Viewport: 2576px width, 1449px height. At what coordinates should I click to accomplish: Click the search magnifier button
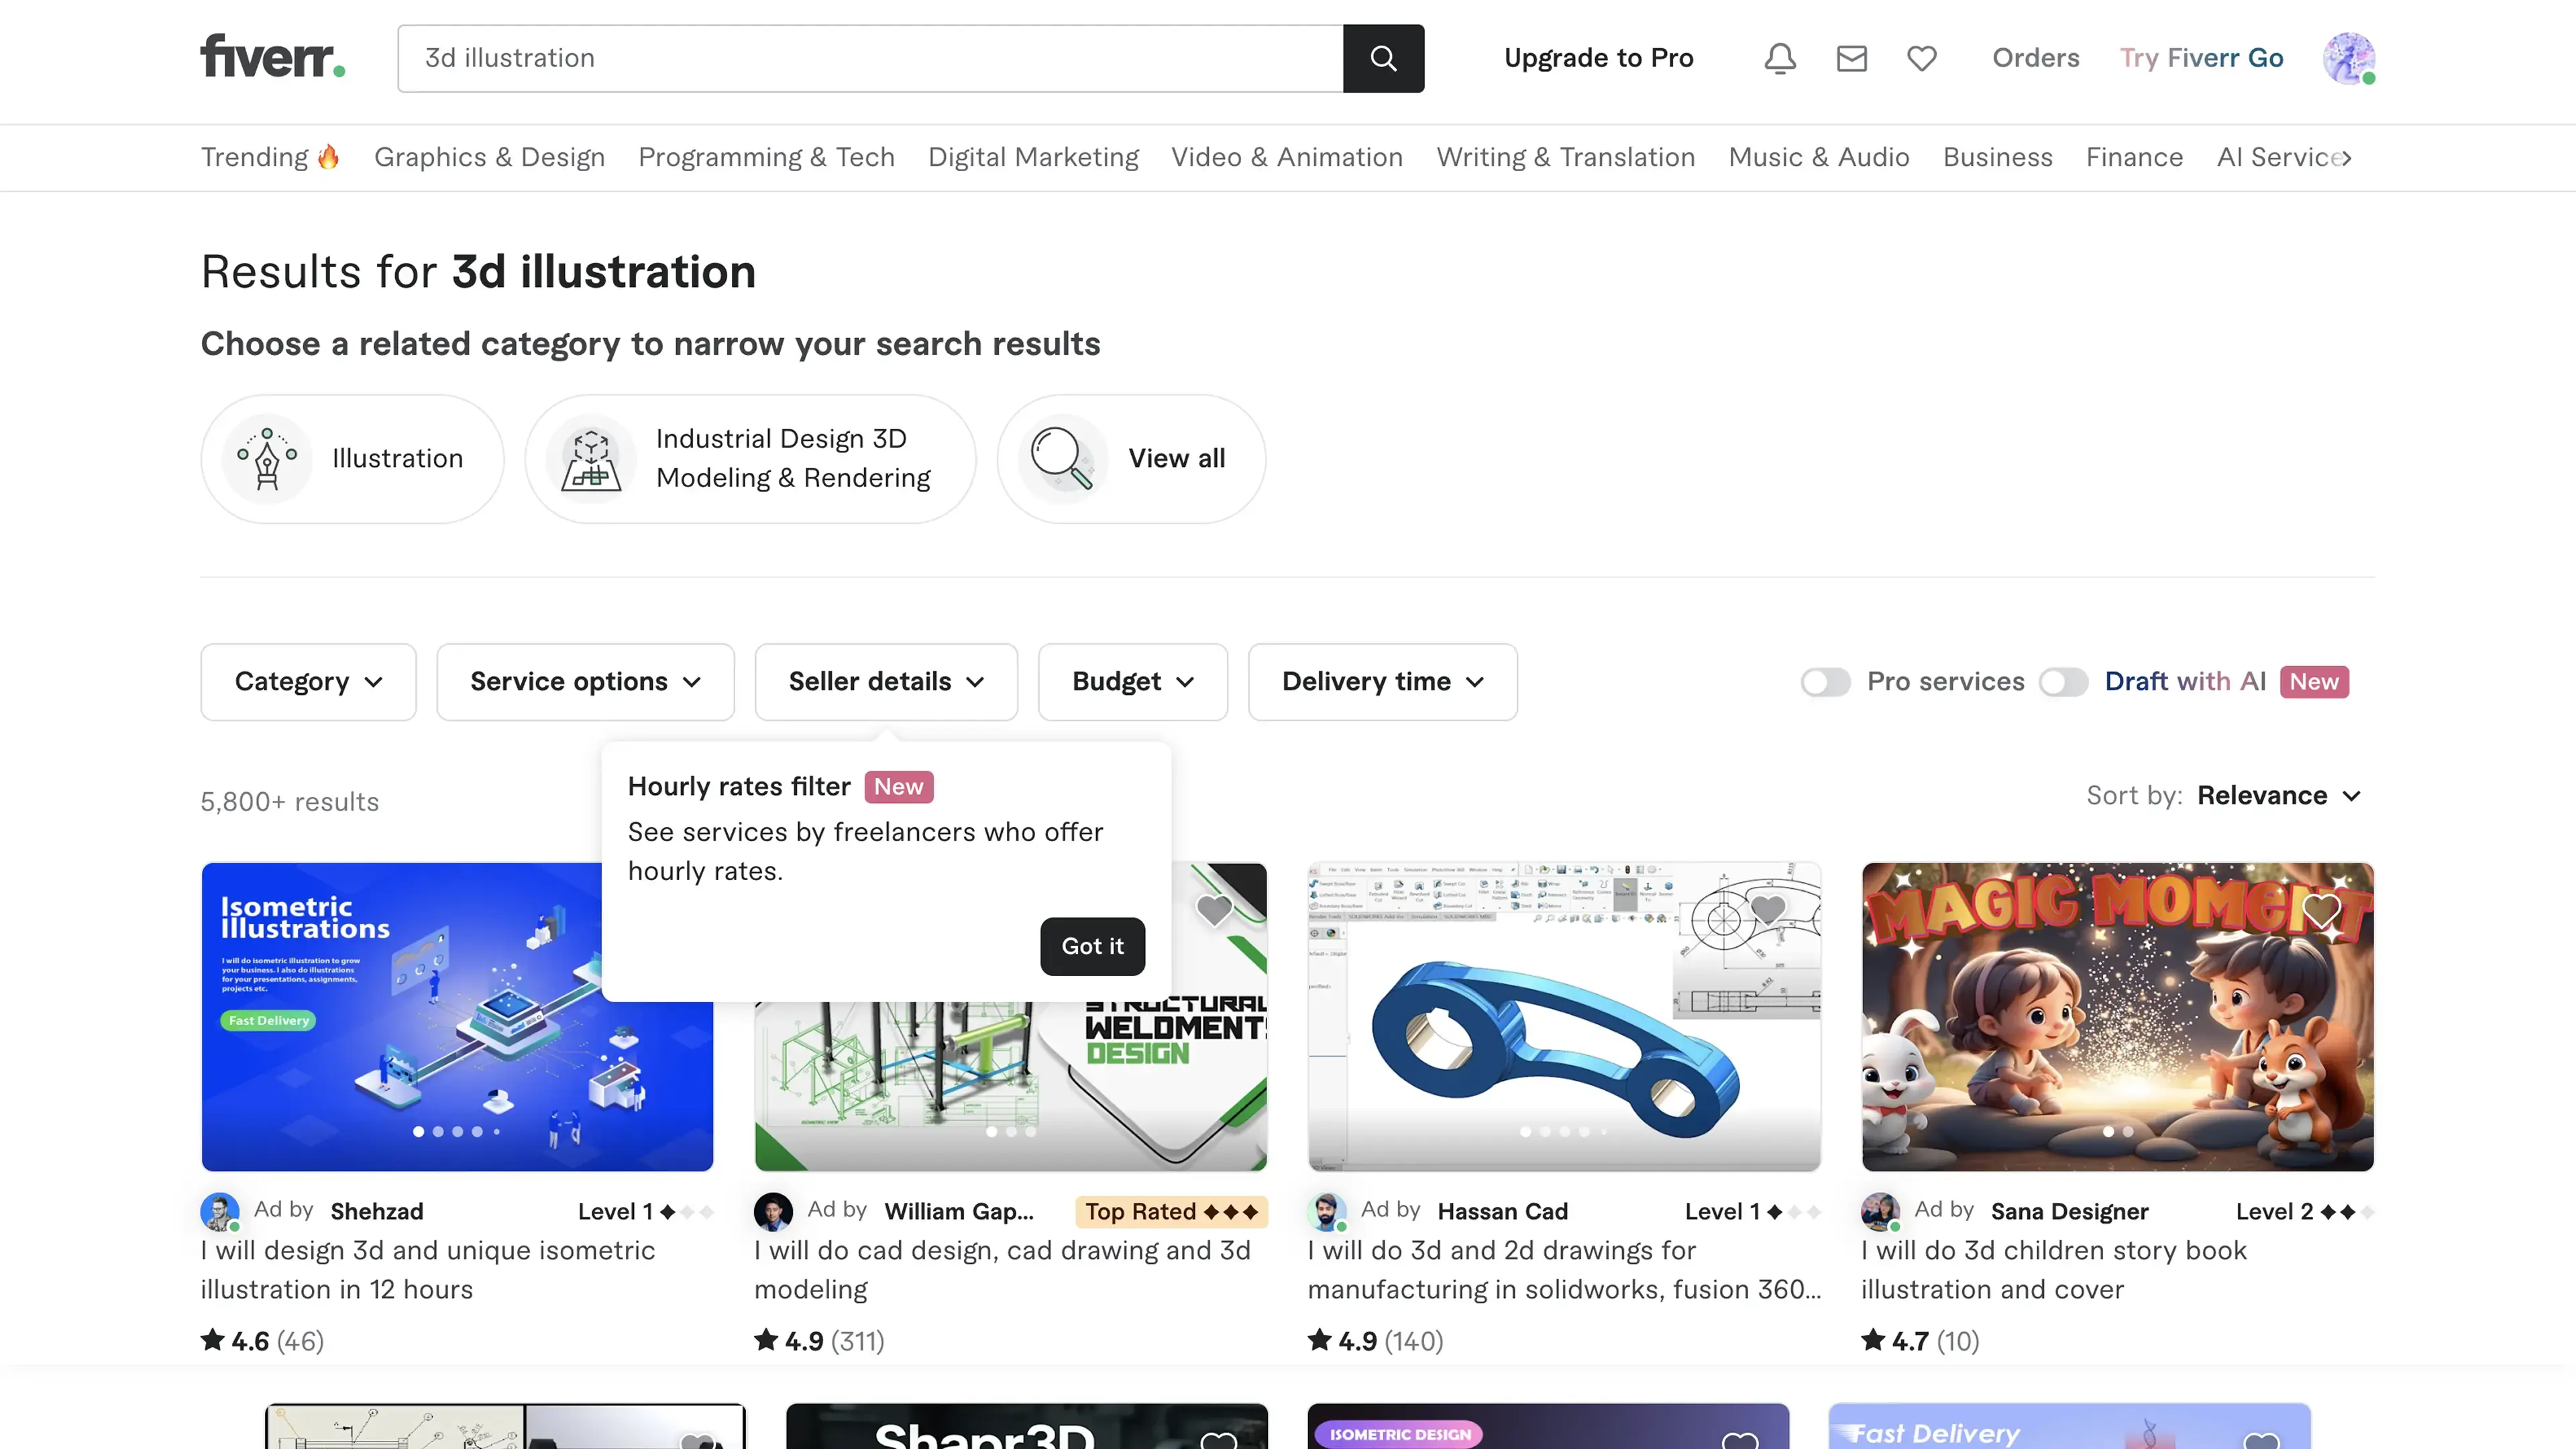1383,58
